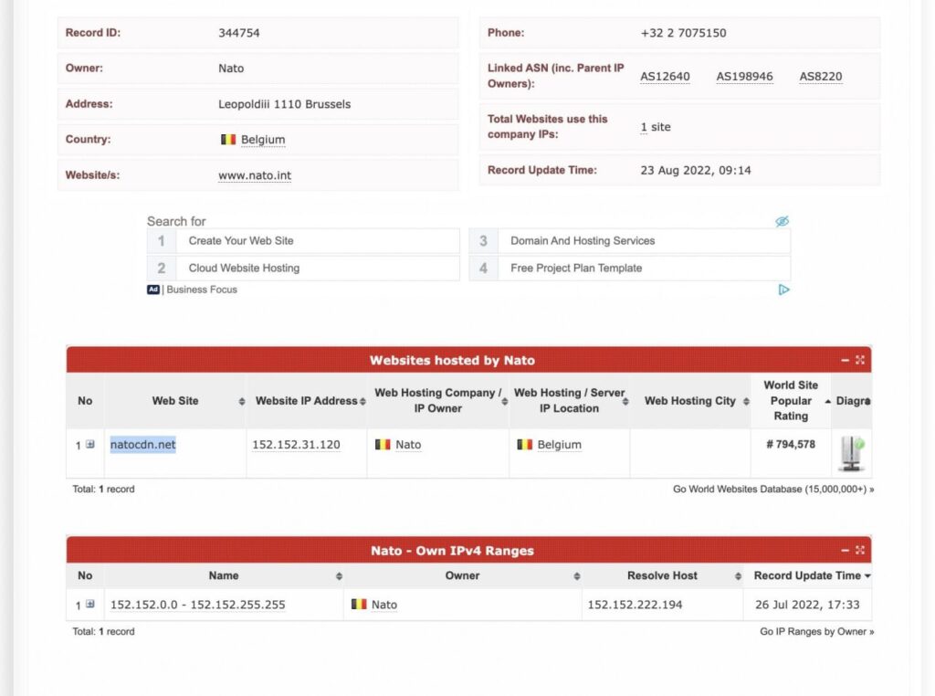This screenshot has height=696, width=935.
Task: Click the AdChoices triangle icon
Action: [x=783, y=290]
